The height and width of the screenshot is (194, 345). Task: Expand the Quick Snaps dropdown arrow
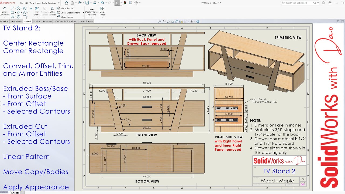point(102,18)
